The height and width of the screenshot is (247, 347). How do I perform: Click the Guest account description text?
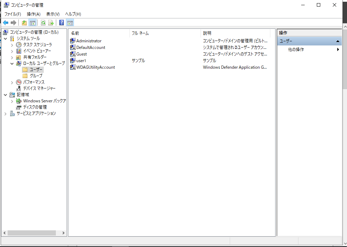pyautogui.click(x=235, y=54)
